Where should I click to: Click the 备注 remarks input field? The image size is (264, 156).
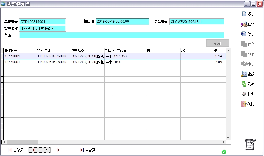click(121, 35)
